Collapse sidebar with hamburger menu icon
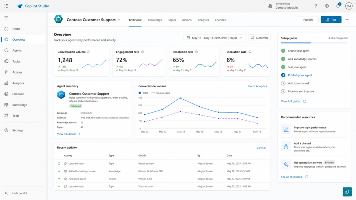The image size is (356, 200). (6, 18)
